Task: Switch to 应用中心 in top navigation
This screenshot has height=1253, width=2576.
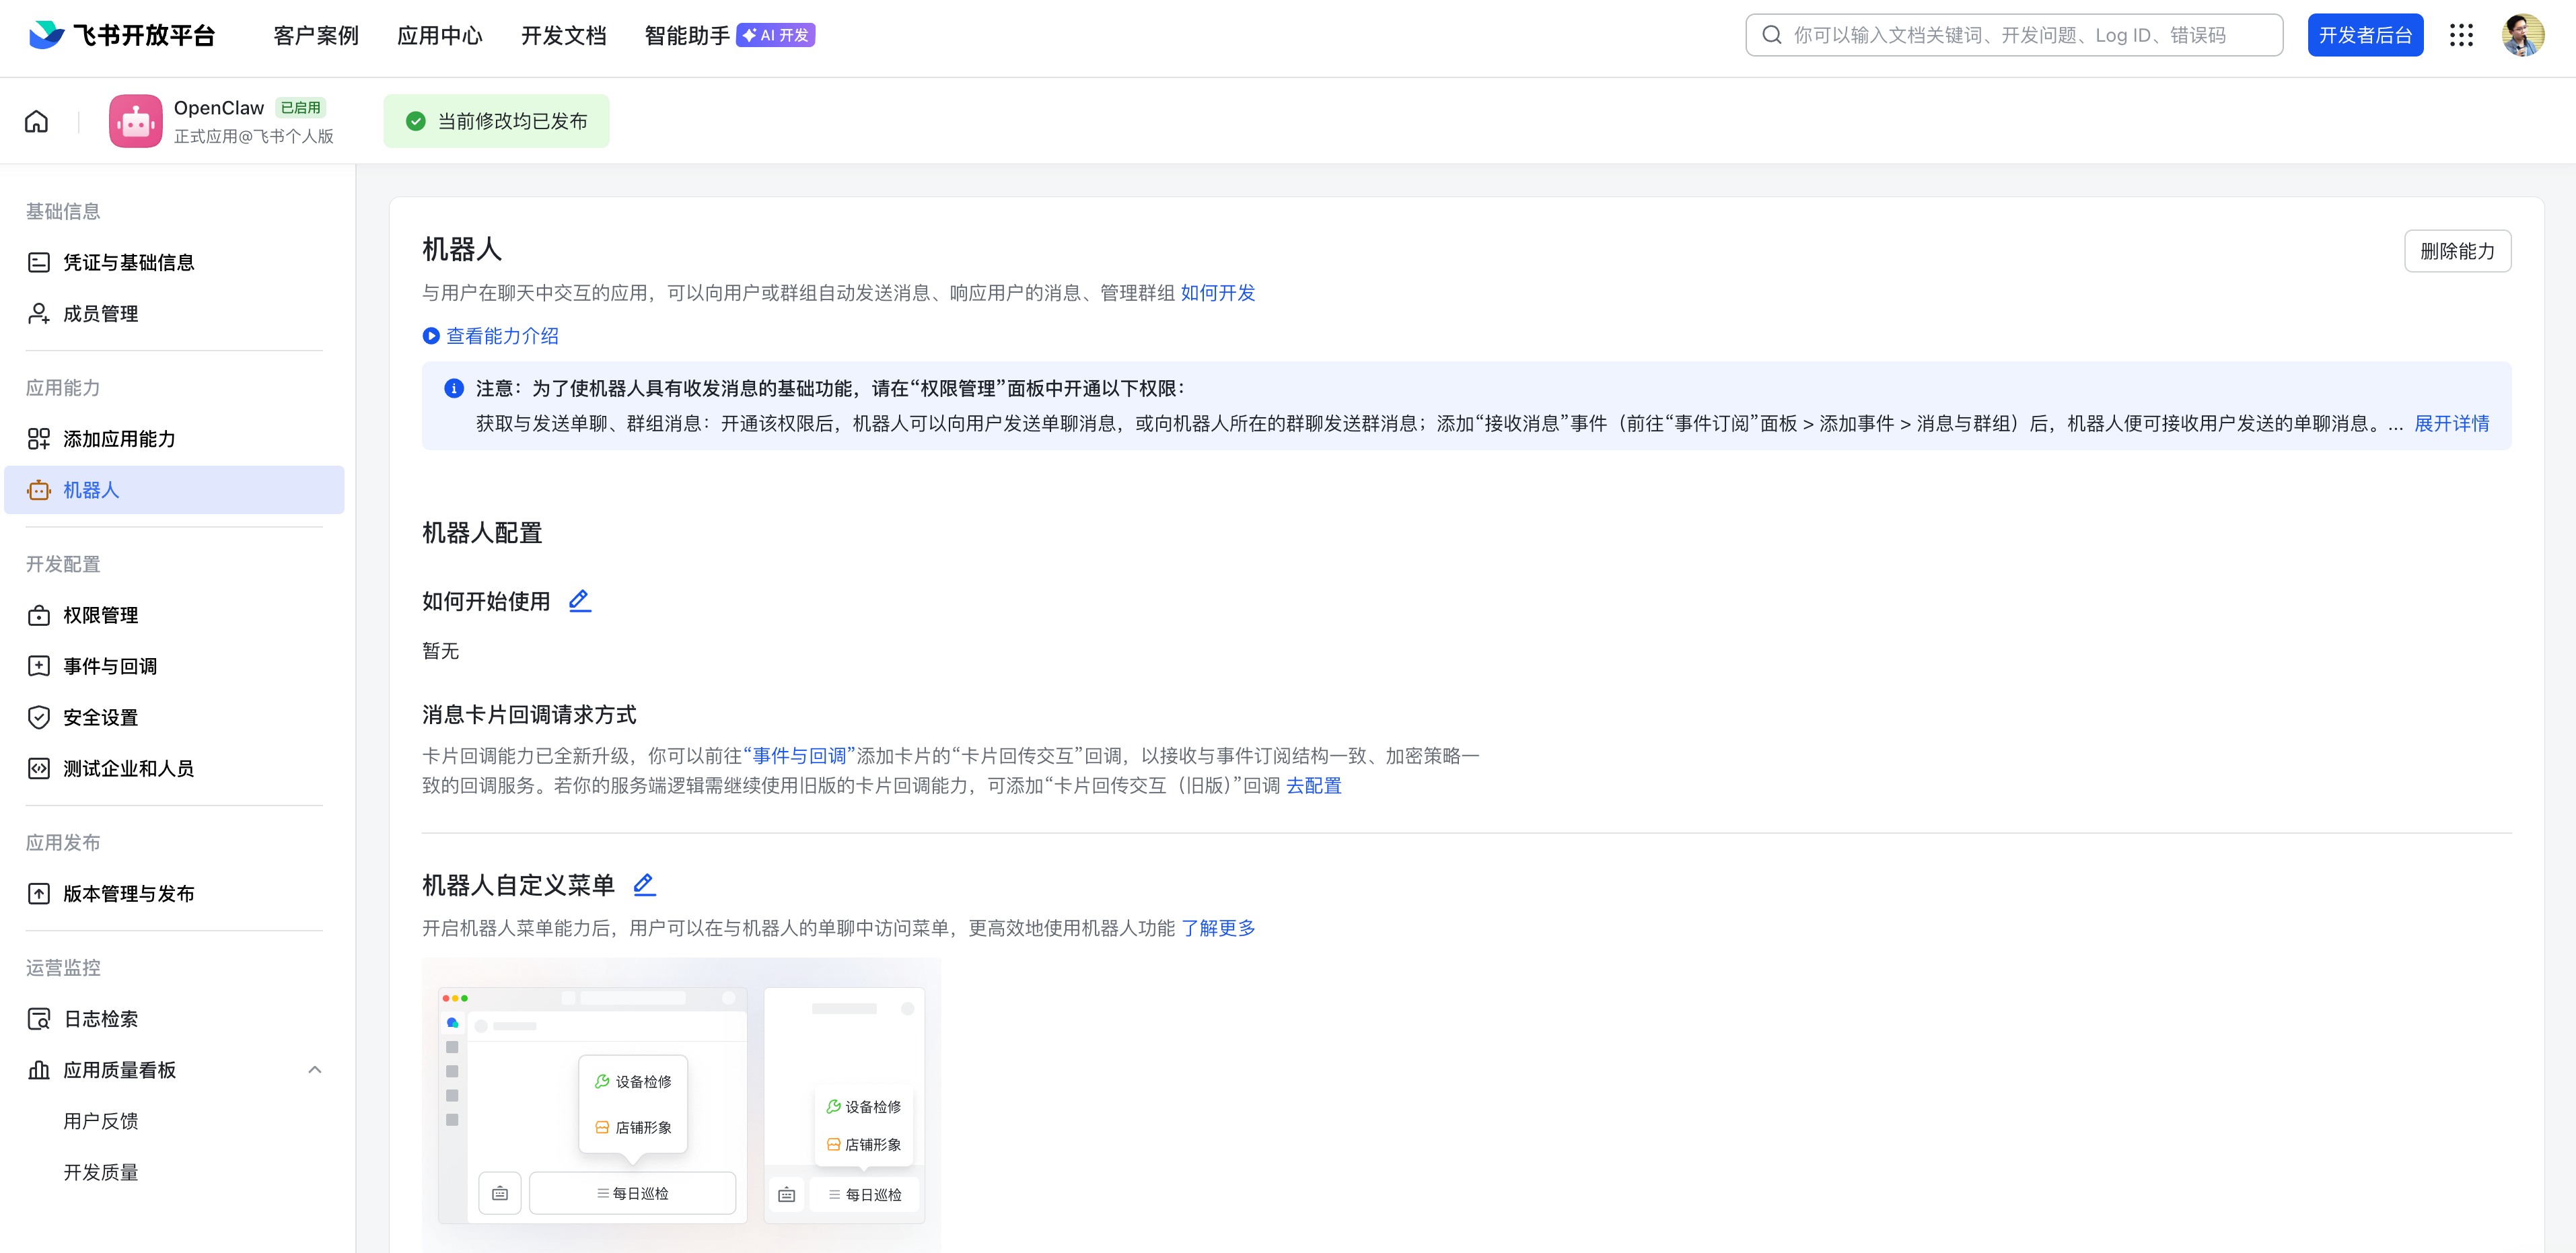Action: pos(439,35)
